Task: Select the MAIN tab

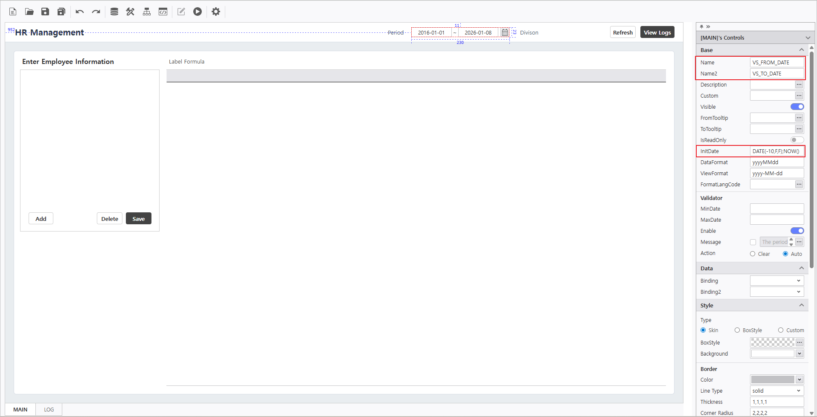Action: 20,409
